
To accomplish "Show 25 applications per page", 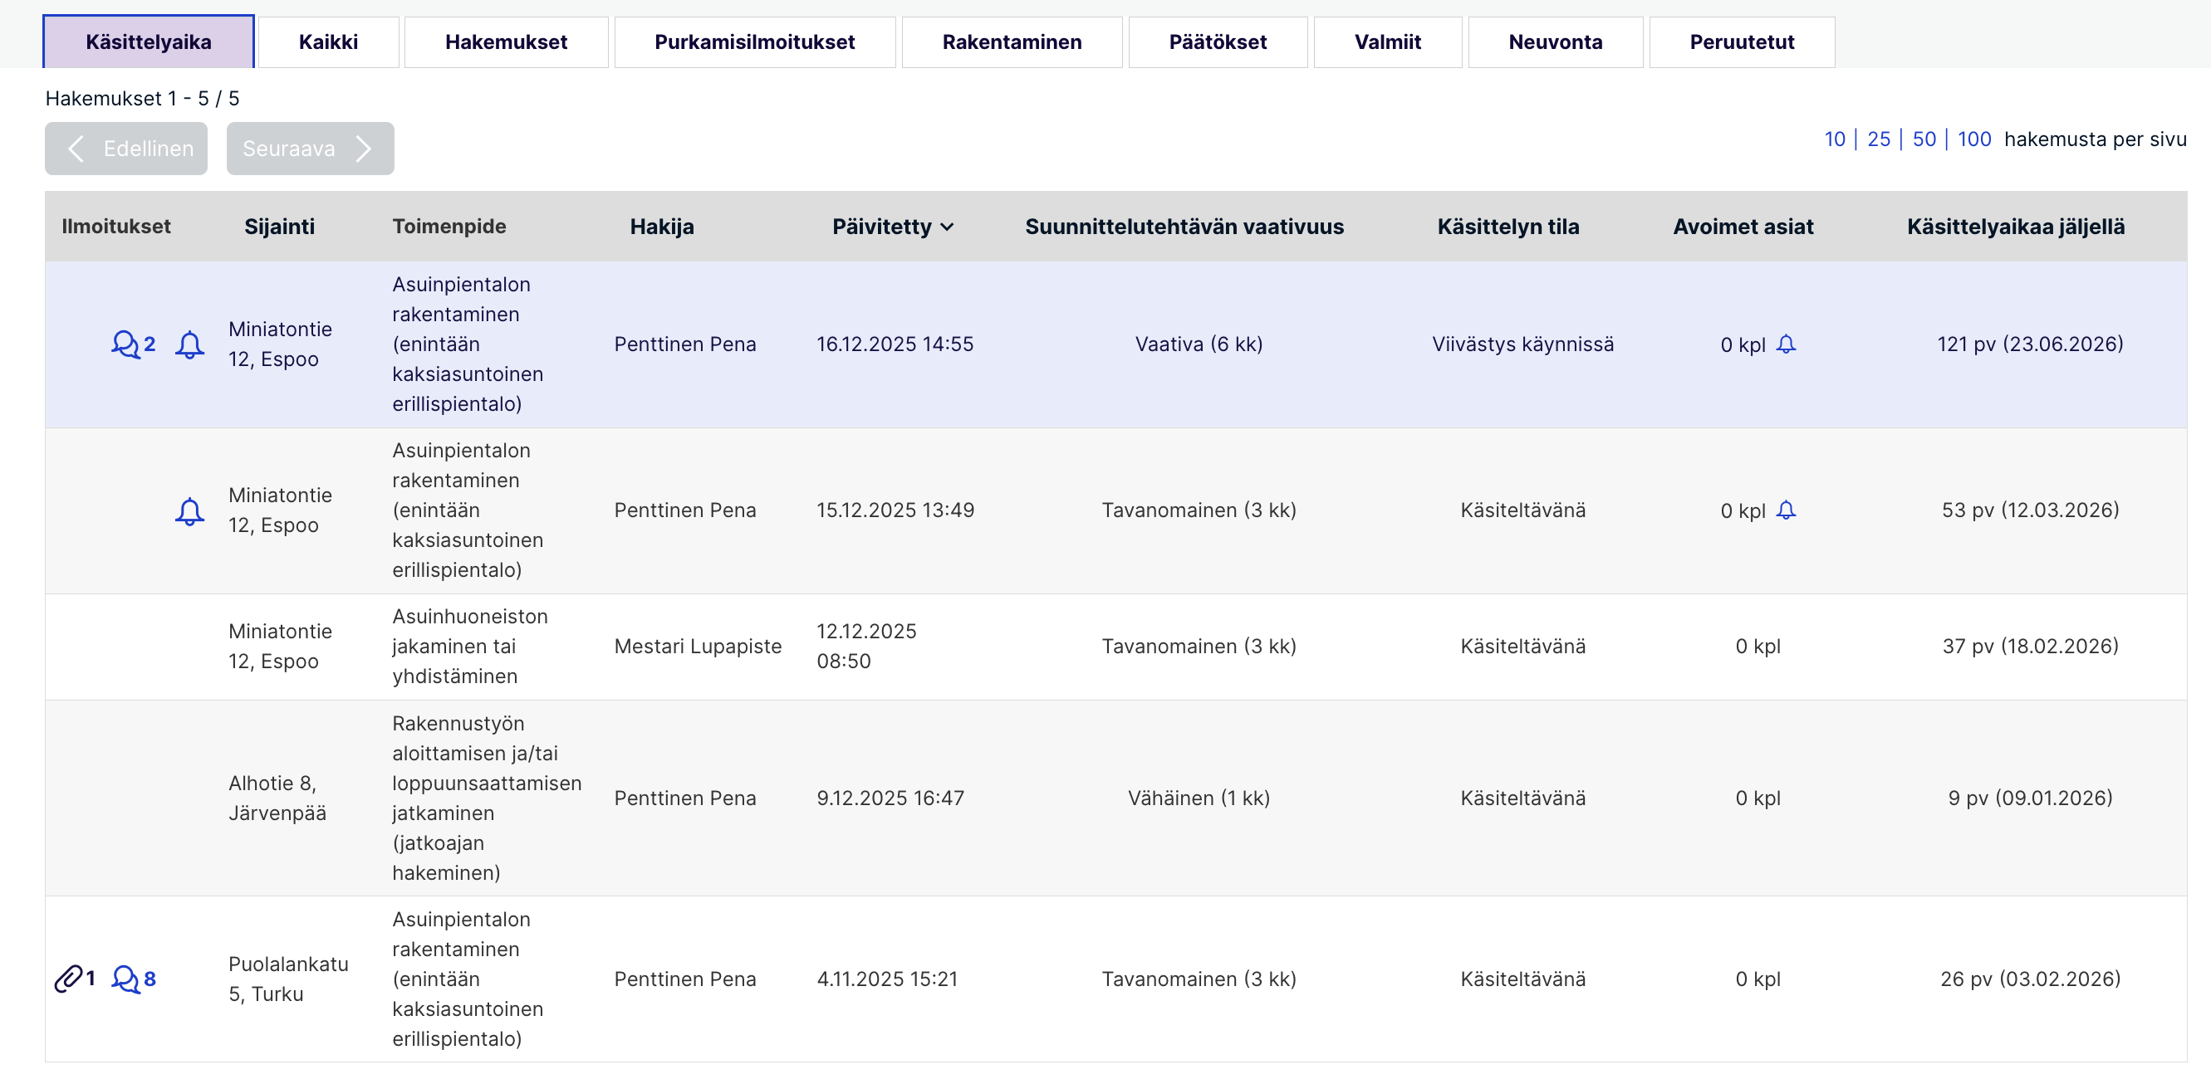I will coord(1878,139).
